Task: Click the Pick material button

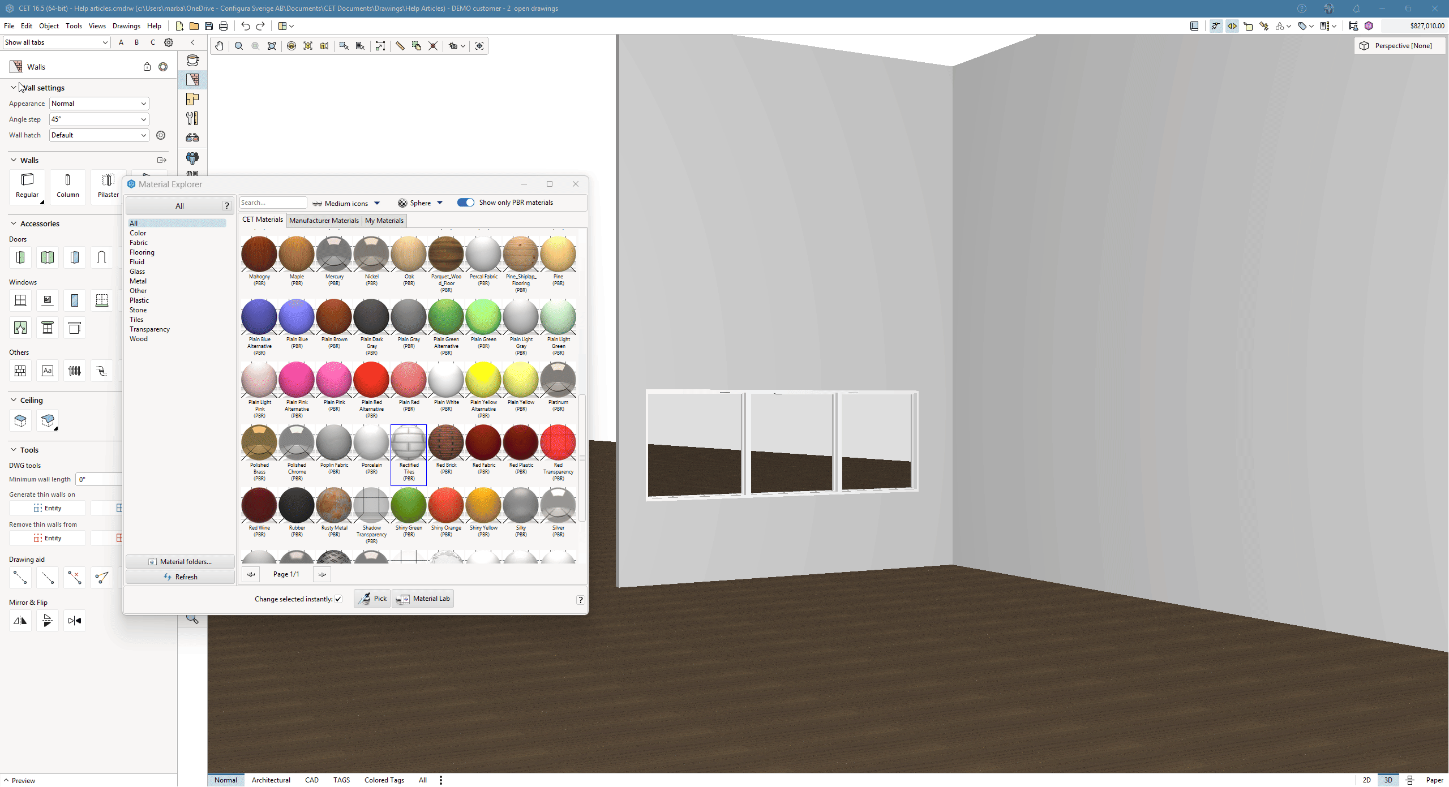Action: [372, 599]
